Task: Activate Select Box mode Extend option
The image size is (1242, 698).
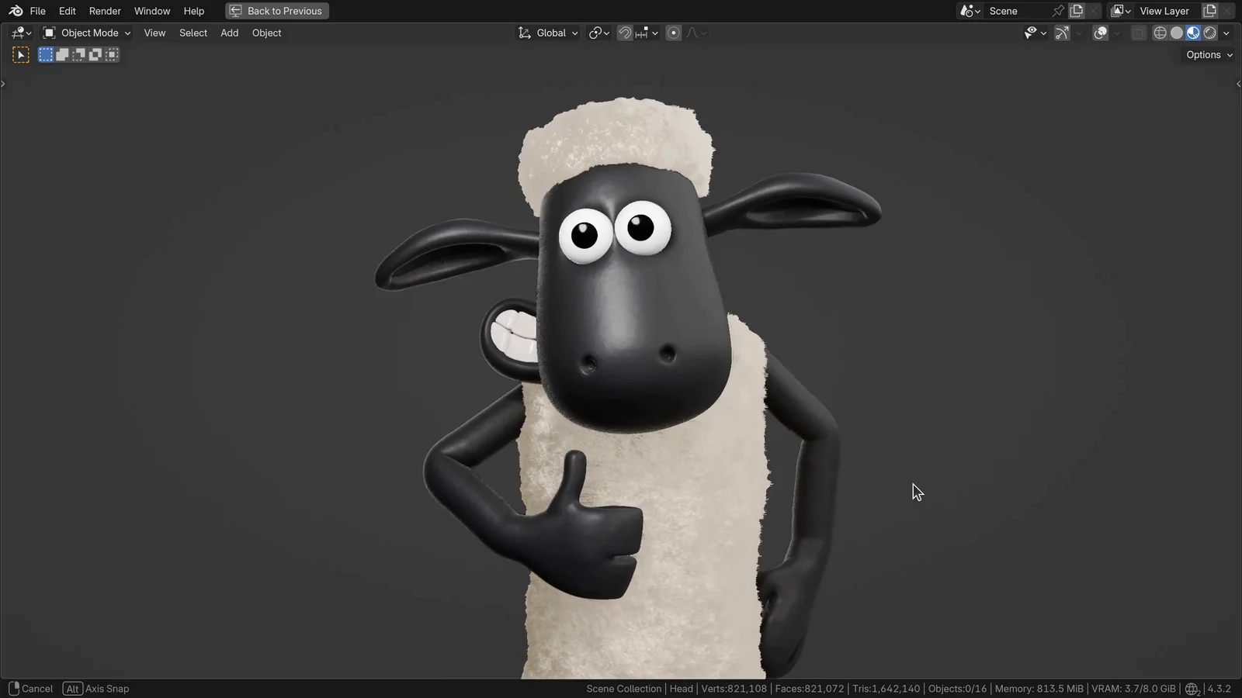Action: 62,54
